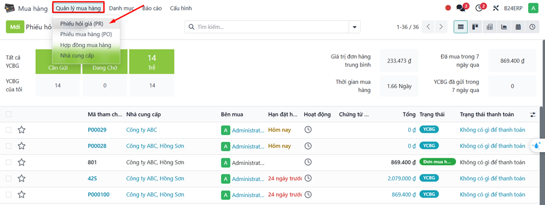Switch to activity view
Screen dimensions: 545x205
532,27
